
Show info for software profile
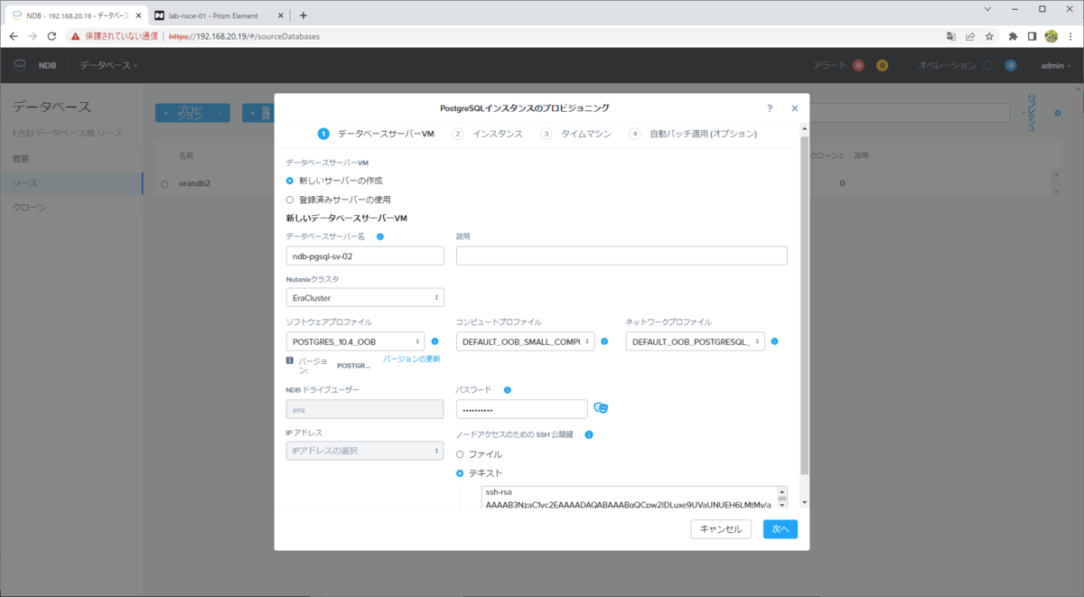click(x=435, y=341)
